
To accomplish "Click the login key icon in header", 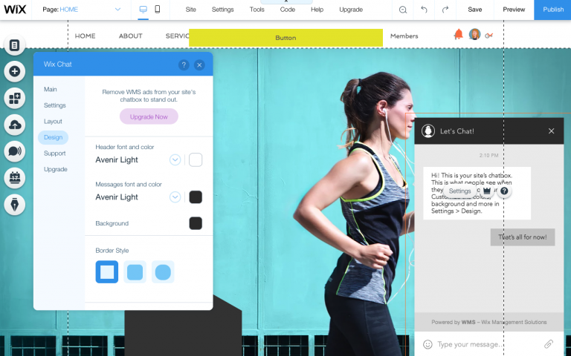I will click(489, 36).
